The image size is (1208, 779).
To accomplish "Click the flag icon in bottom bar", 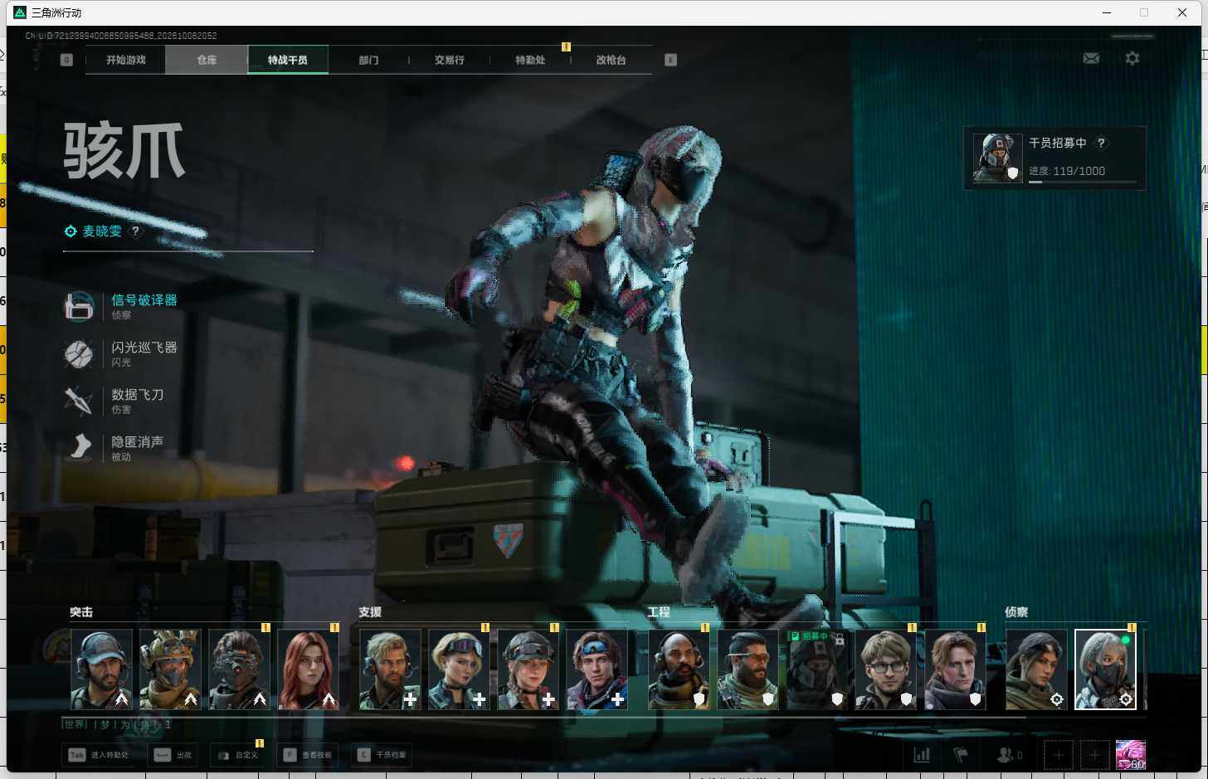I will (x=961, y=755).
